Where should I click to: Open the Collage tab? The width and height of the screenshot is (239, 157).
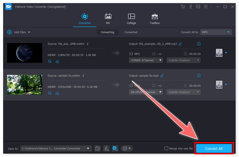[131, 19]
